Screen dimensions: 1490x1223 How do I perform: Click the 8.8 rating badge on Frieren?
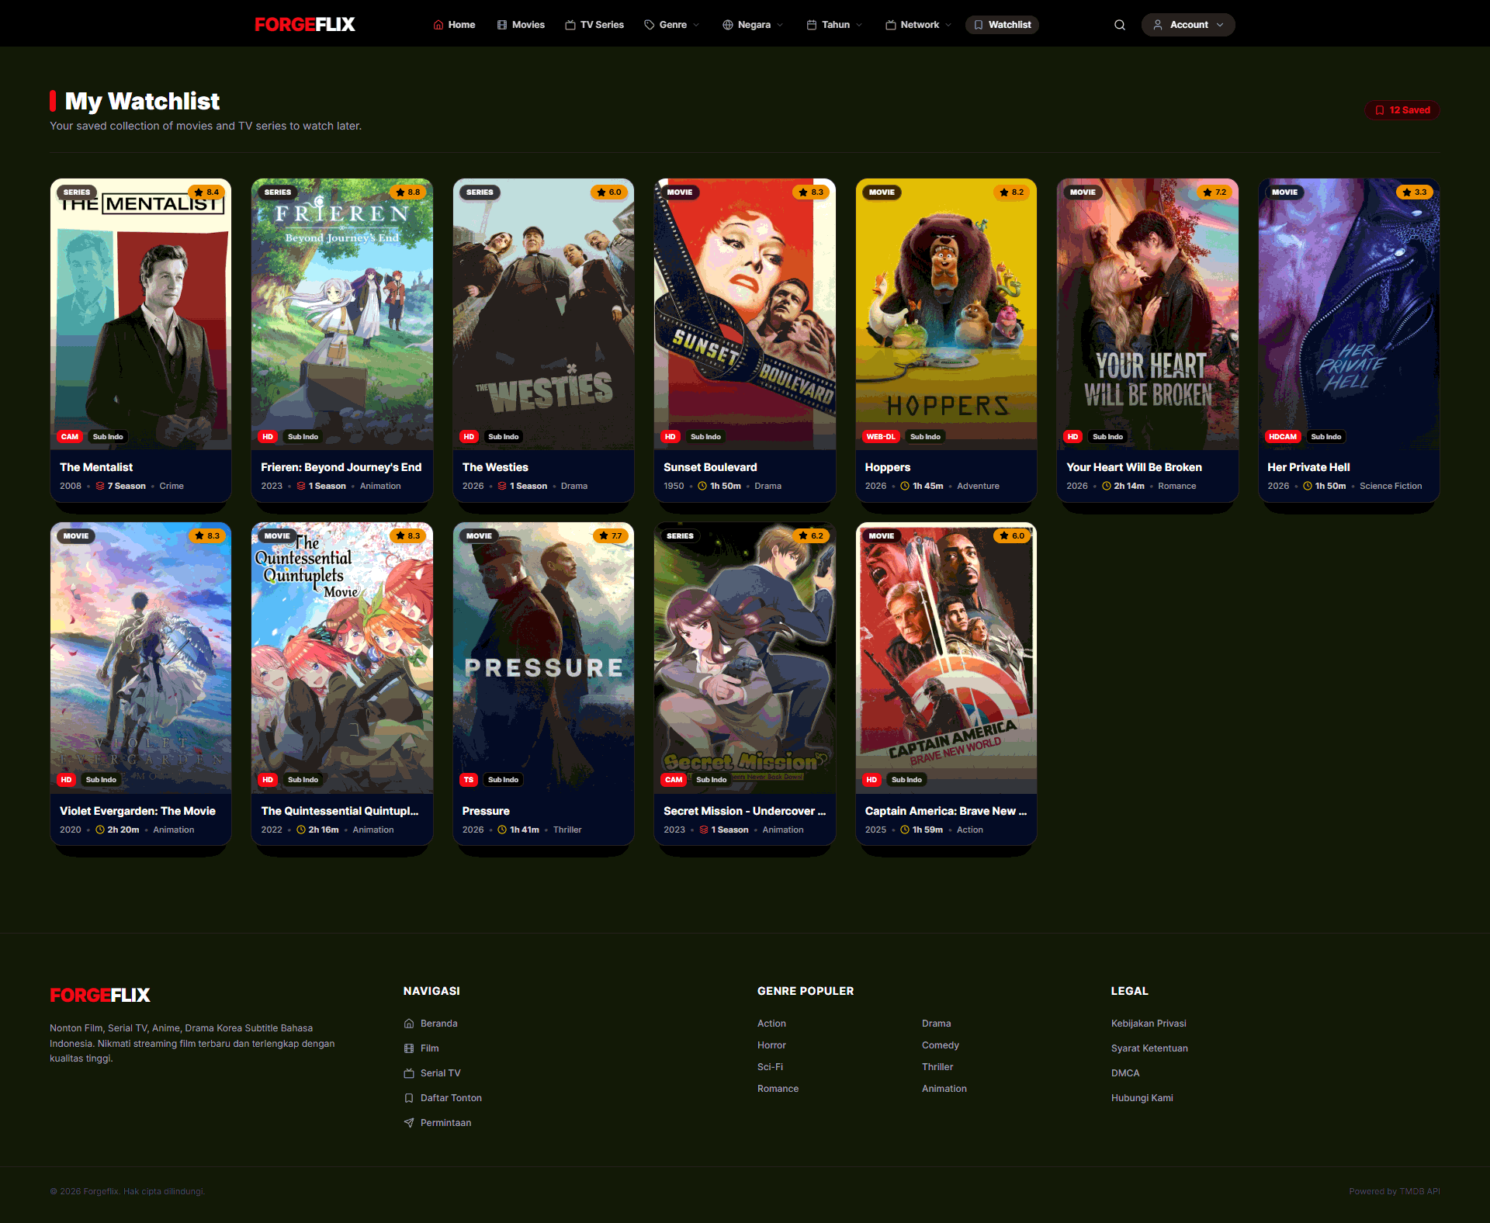click(x=408, y=192)
